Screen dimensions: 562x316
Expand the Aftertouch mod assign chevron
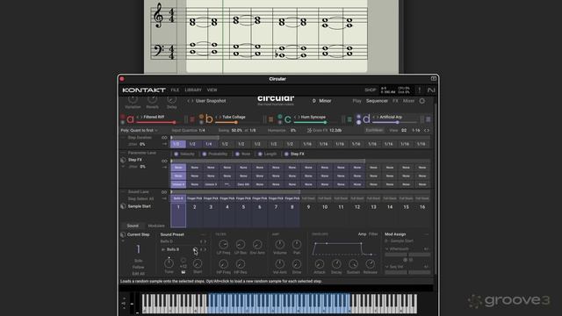coord(386,249)
